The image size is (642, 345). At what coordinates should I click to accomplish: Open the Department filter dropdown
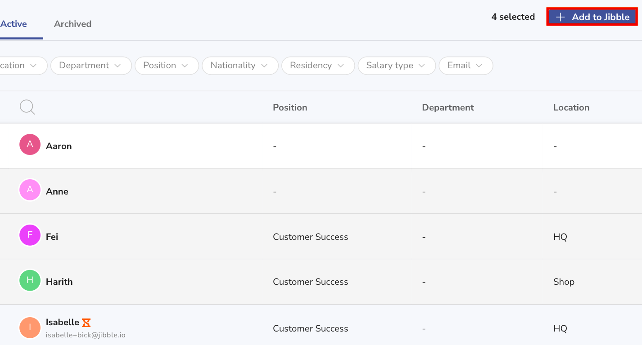(x=91, y=66)
